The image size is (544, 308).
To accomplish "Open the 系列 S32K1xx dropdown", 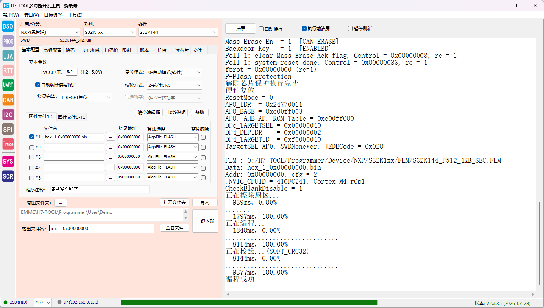I will 110,32.
